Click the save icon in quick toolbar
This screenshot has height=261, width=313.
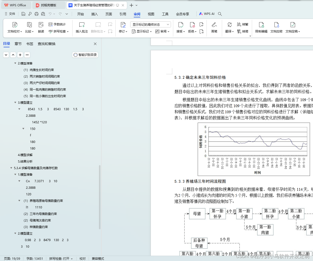pyautogui.click(x=23, y=14)
